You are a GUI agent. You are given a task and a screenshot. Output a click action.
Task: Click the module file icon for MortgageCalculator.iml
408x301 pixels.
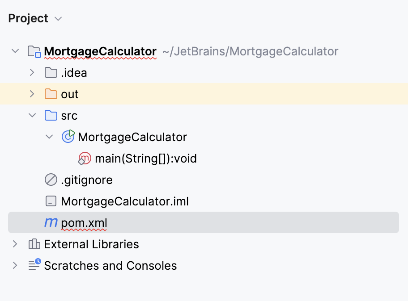(x=51, y=201)
